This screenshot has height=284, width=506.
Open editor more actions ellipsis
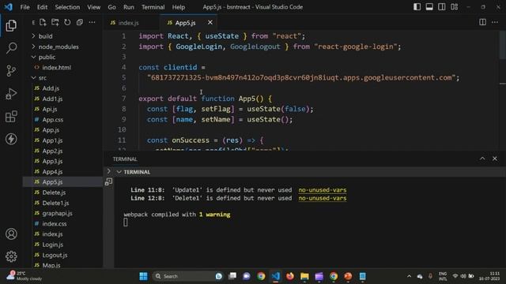[495, 22]
